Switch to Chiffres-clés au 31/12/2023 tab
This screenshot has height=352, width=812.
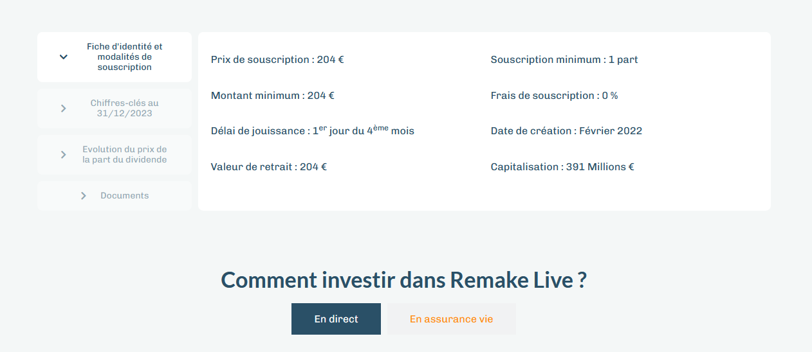(x=115, y=109)
